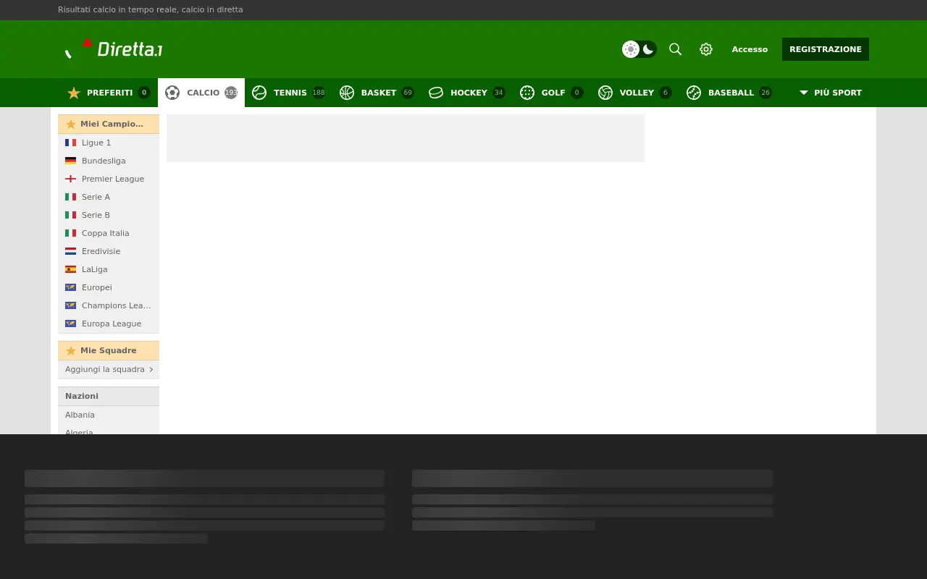Open the search magnifier icon

tap(675, 49)
